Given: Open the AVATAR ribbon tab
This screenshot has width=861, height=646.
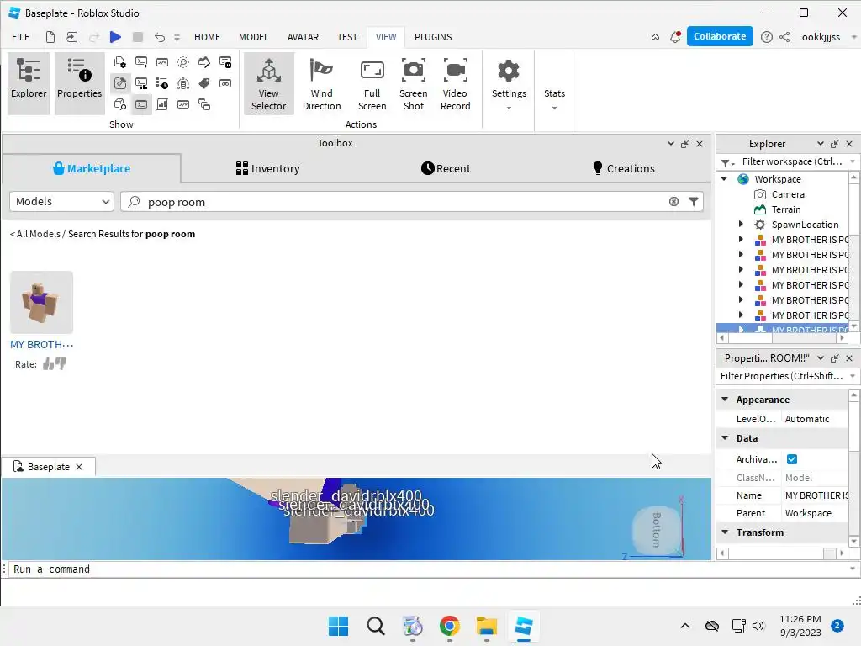Looking at the screenshot, I should coord(303,37).
